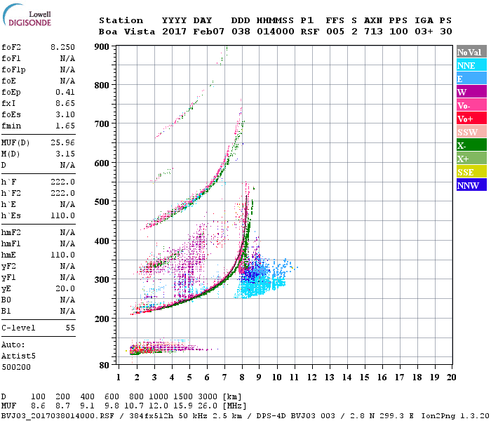The image size is (491, 421).
Task: Click the day number 038
Action: 241,32
